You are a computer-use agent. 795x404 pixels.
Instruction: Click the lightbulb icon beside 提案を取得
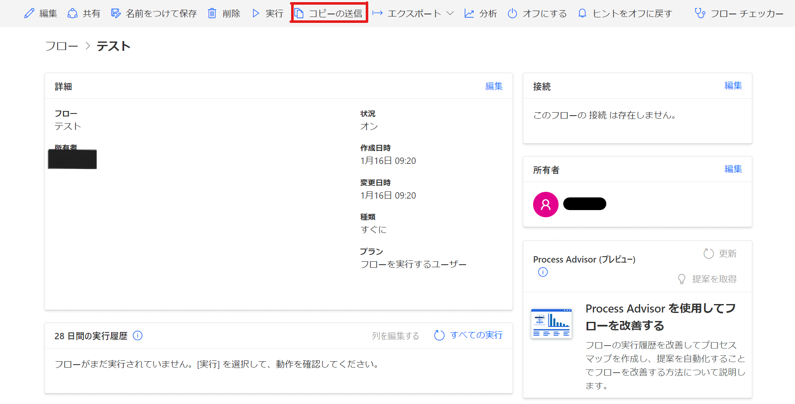[x=682, y=279]
